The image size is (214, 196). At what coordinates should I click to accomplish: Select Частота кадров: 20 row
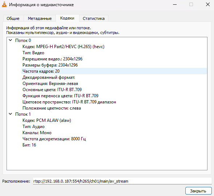coord(114,71)
